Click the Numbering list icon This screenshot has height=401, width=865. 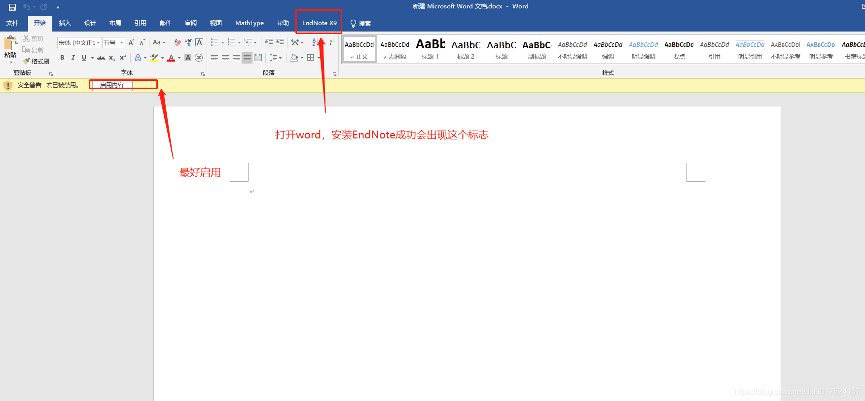pyautogui.click(x=231, y=42)
